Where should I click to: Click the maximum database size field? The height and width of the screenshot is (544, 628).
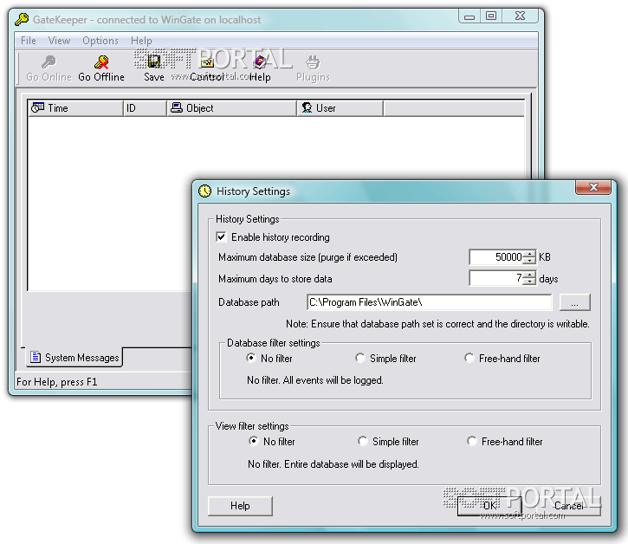coord(496,257)
